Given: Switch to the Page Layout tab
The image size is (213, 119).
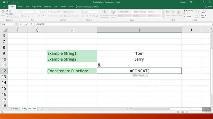Looking at the screenshot, I should coord(36,7).
